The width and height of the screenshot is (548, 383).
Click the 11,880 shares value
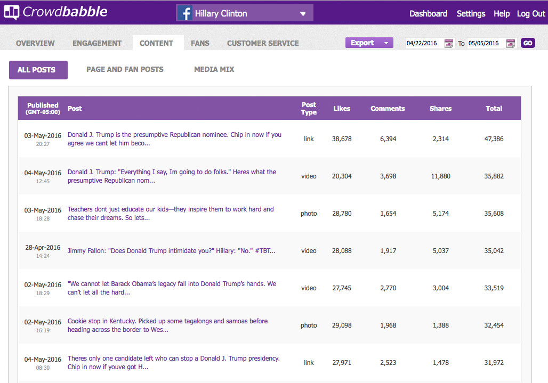click(440, 176)
